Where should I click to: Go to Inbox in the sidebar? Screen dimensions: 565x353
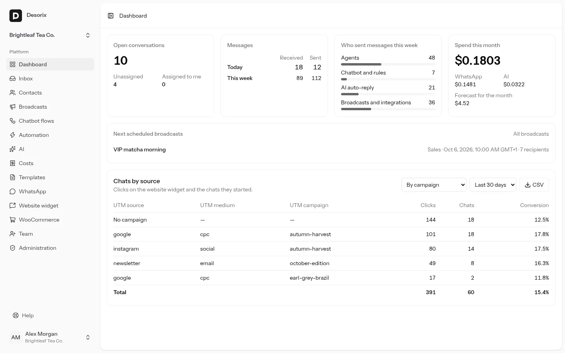tap(50, 78)
